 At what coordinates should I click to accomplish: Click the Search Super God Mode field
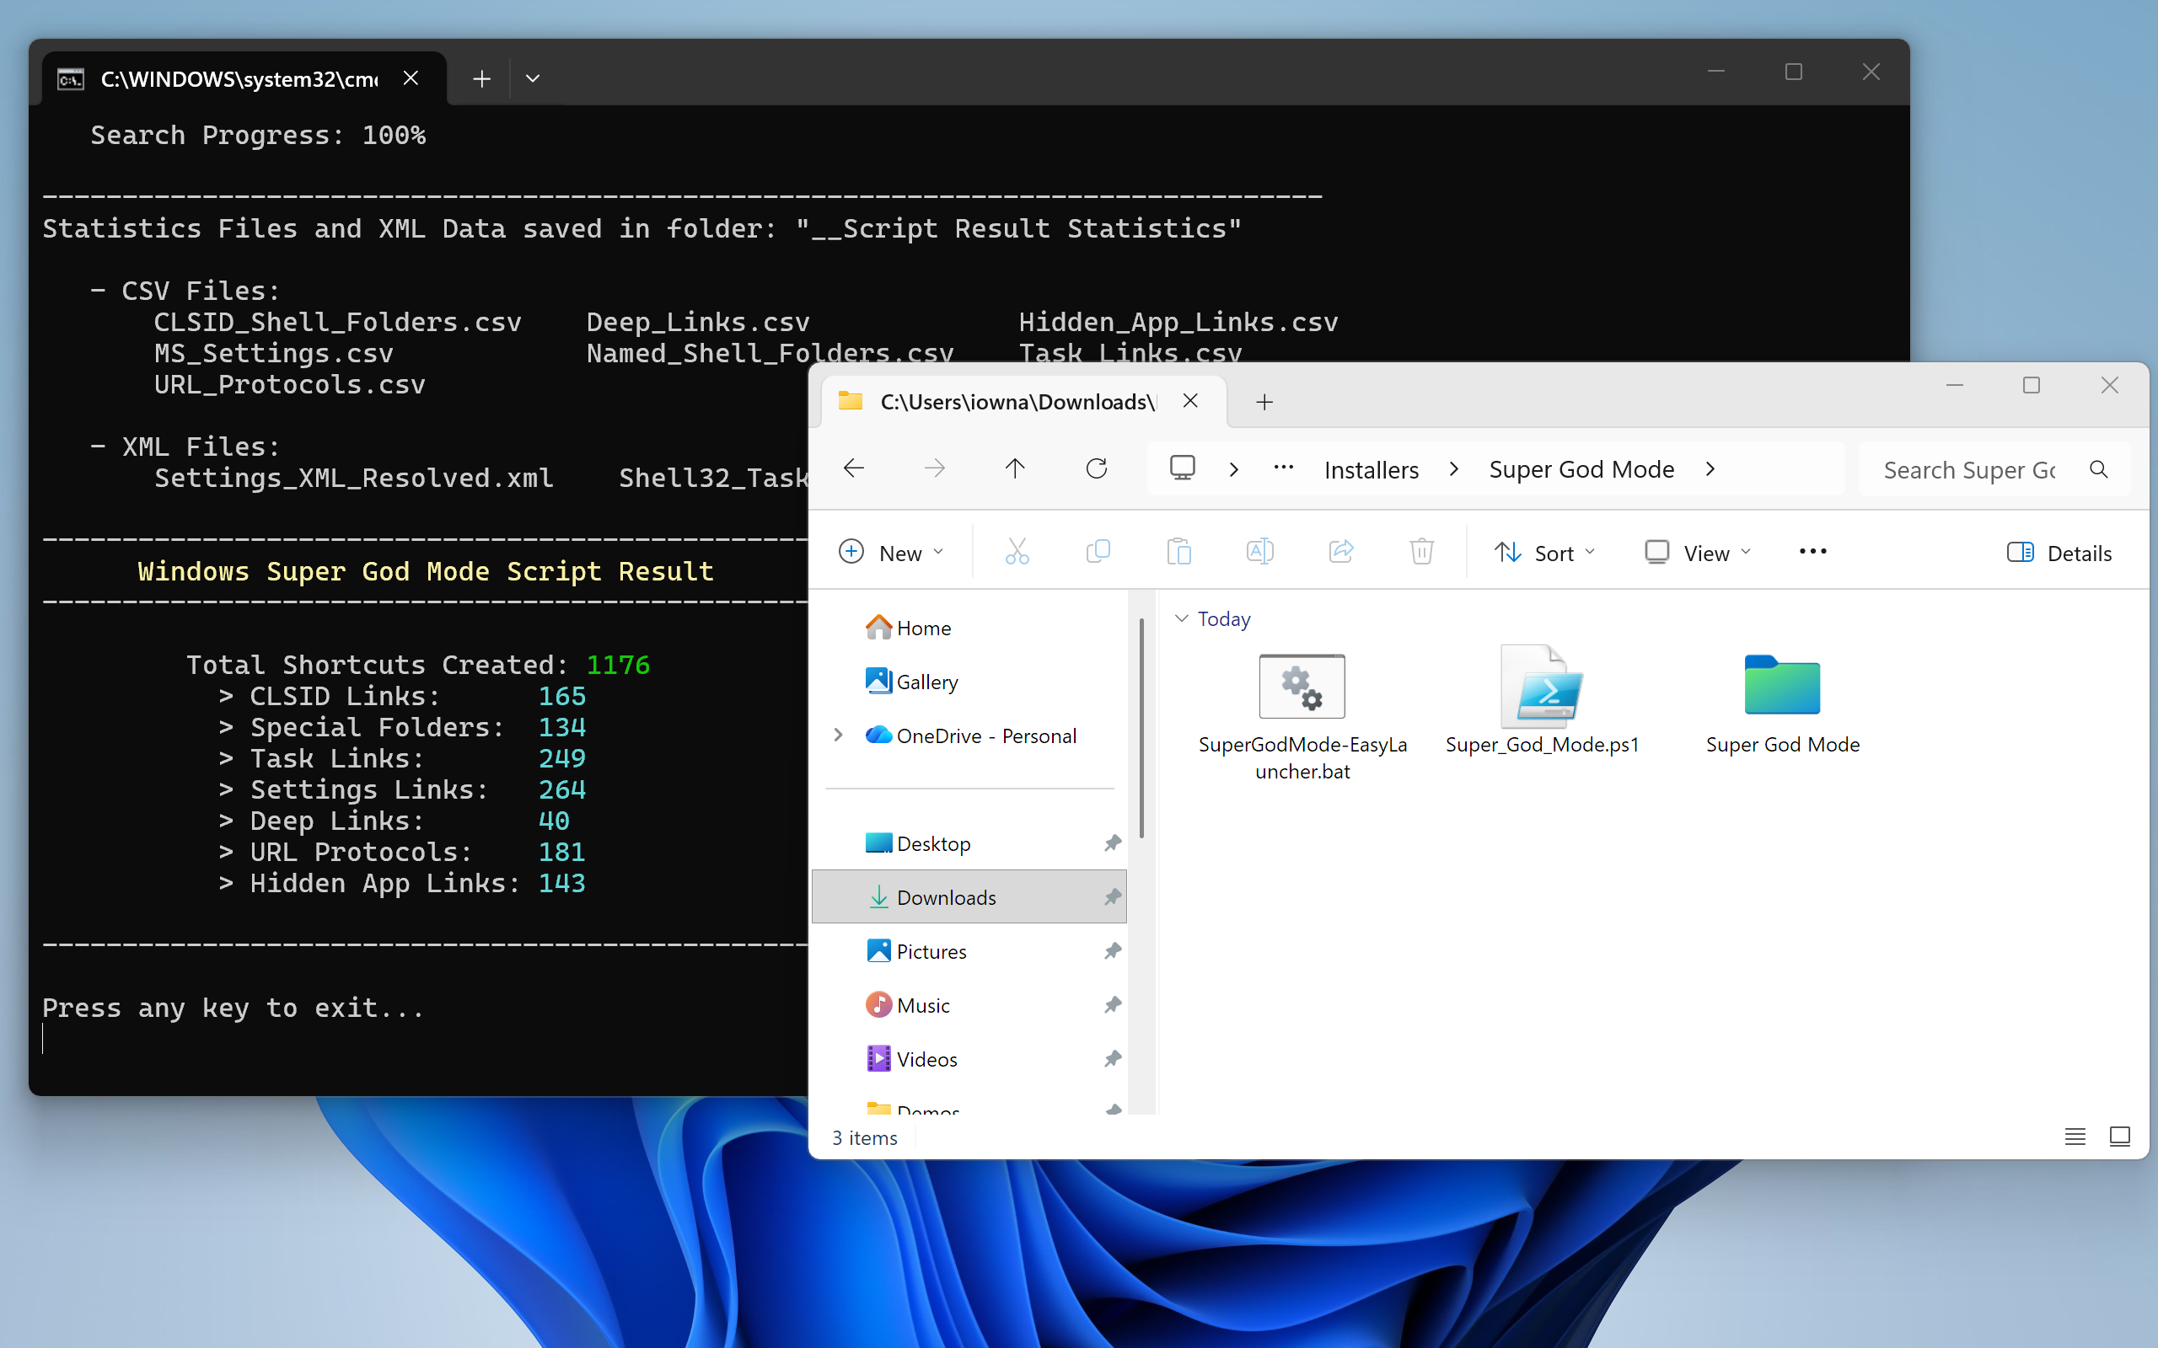(1994, 469)
